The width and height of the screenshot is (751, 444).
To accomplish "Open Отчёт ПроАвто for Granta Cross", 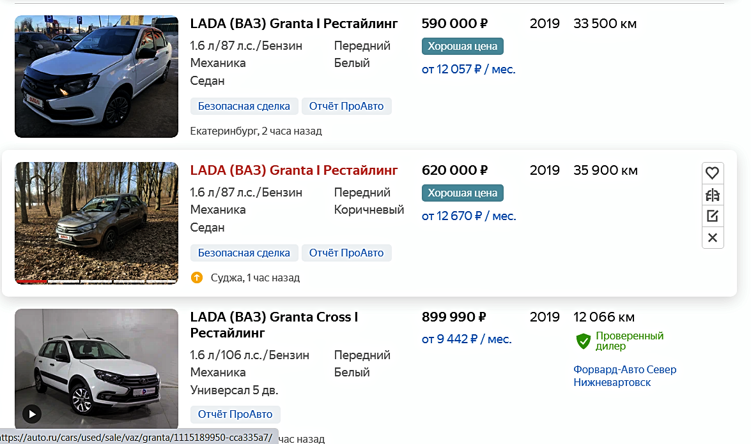I will coord(235,414).
